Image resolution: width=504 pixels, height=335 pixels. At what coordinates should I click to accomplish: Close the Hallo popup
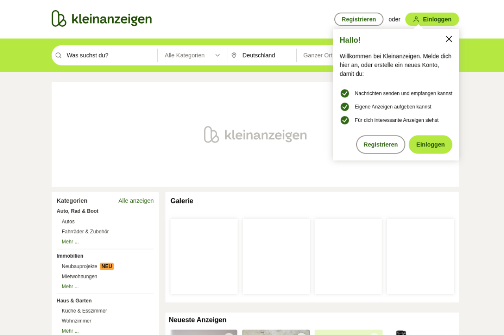[x=449, y=39]
